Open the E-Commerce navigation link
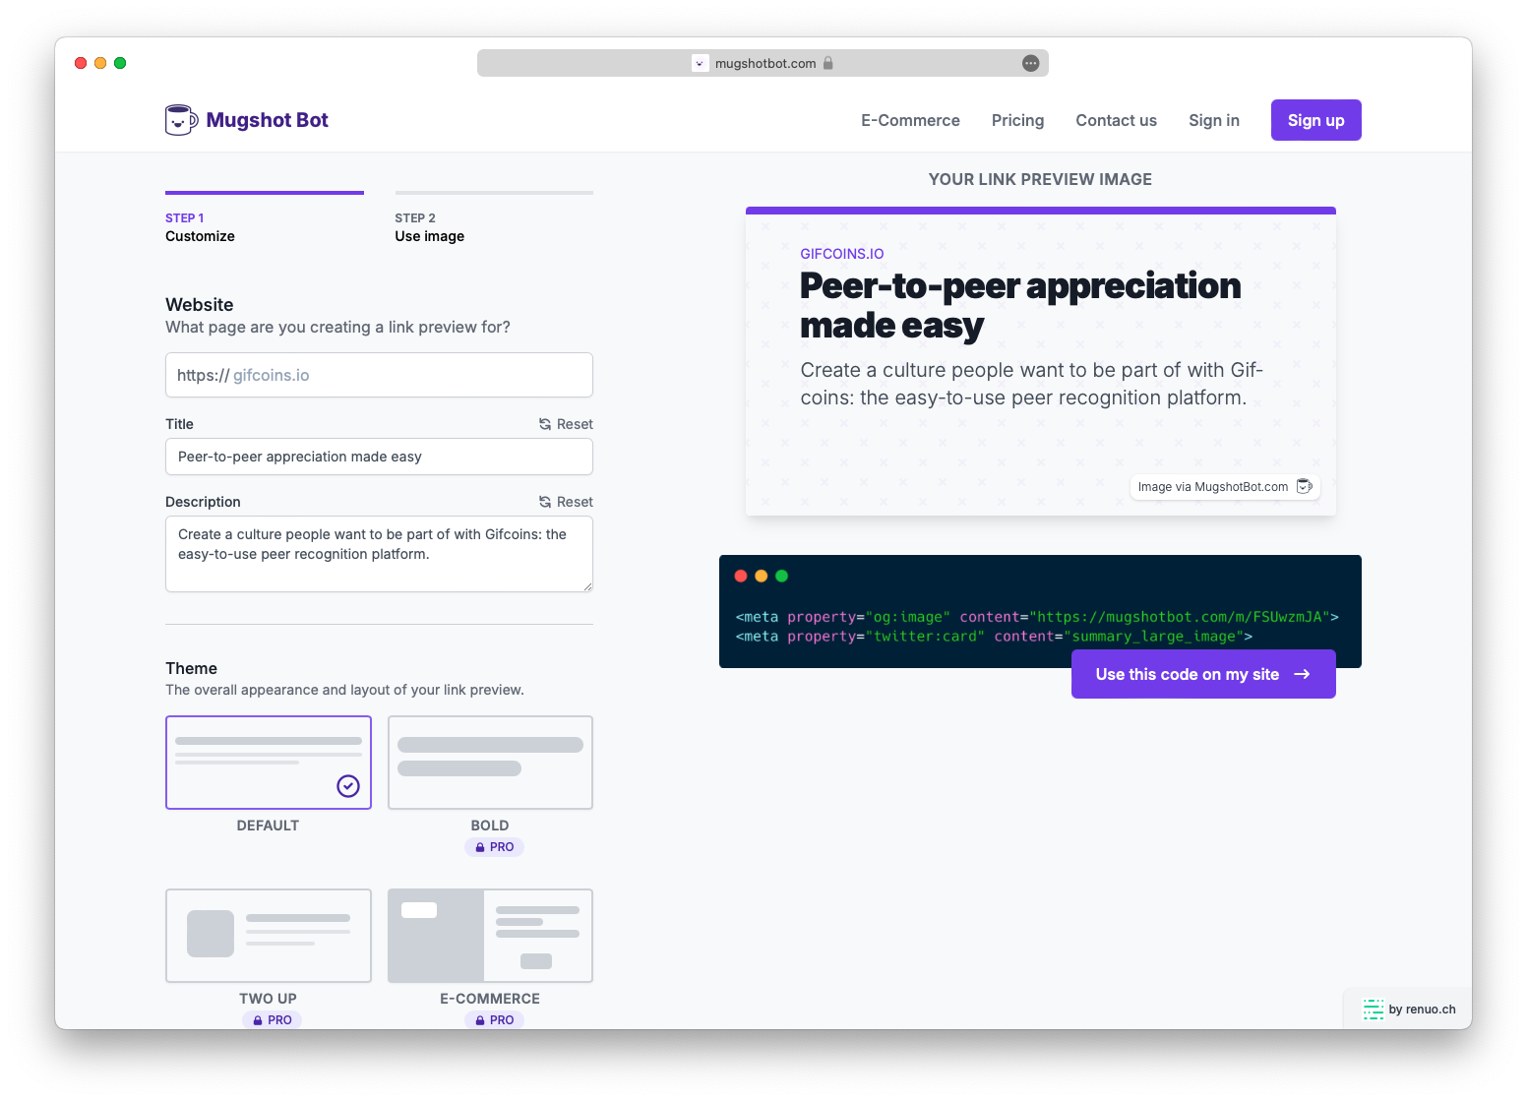1527x1102 pixels. (910, 120)
